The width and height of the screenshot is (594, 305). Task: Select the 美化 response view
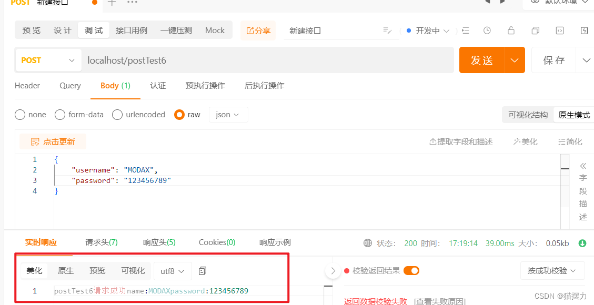click(35, 271)
